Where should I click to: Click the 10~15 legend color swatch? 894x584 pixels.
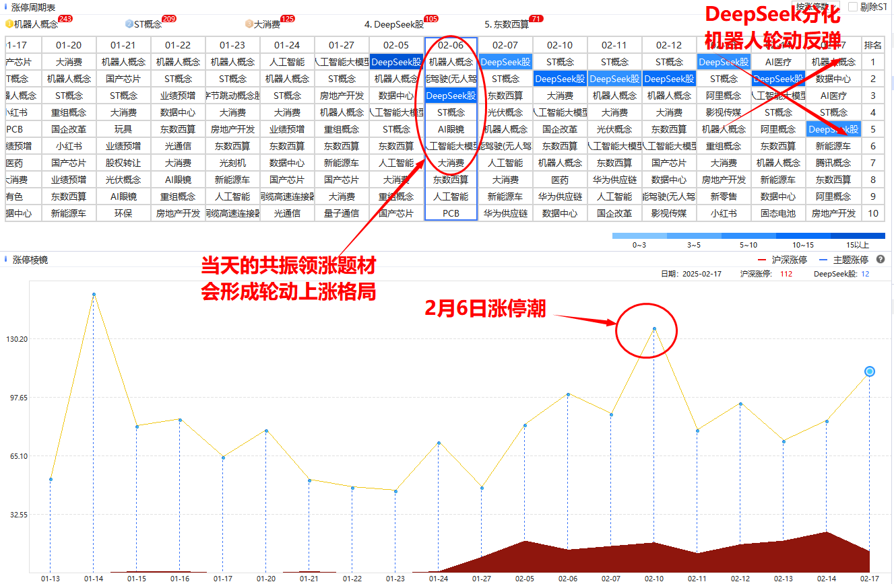[803, 236]
